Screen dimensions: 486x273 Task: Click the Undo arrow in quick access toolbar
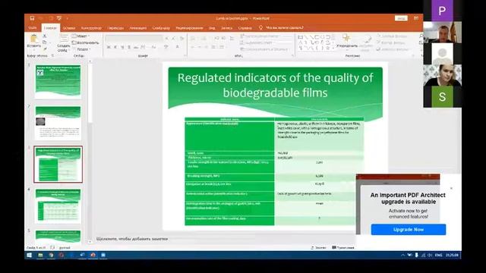click(41, 18)
